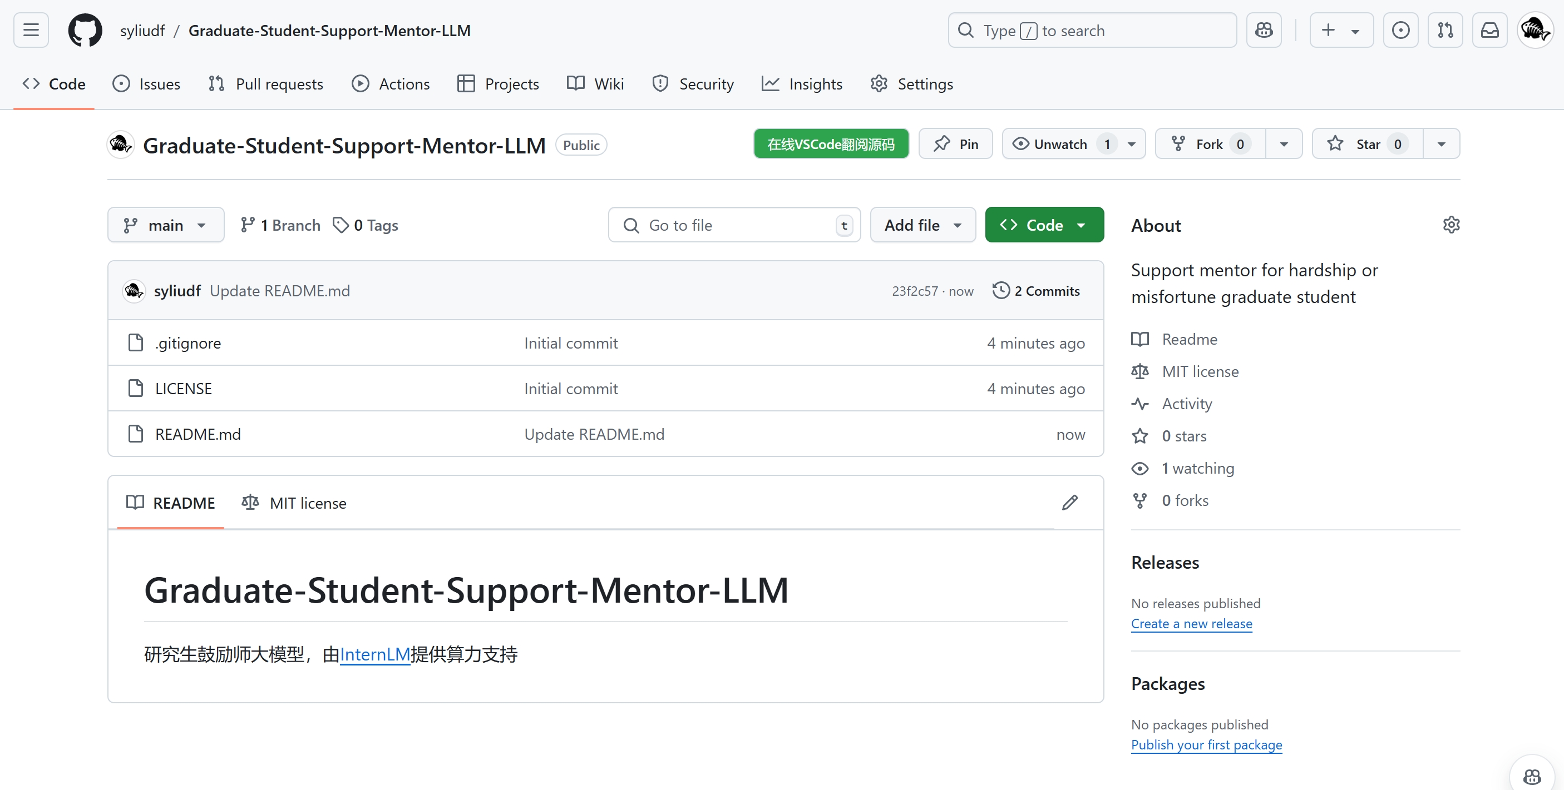Expand the main branch dropdown
The width and height of the screenshot is (1564, 790).
pyautogui.click(x=165, y=225)
